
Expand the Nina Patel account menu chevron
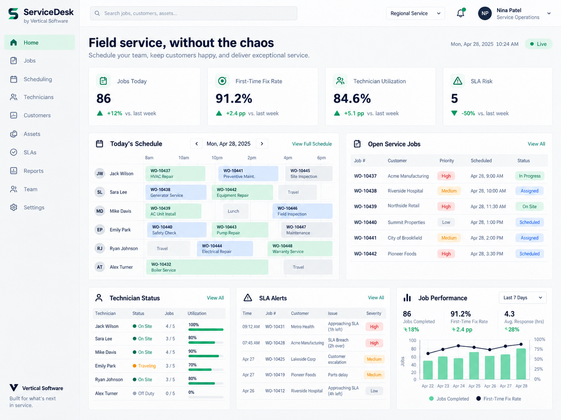coord(549,14)
